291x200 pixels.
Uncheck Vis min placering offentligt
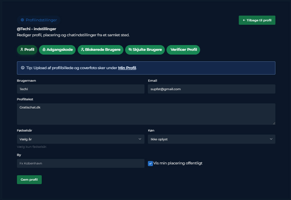point(150,163)
